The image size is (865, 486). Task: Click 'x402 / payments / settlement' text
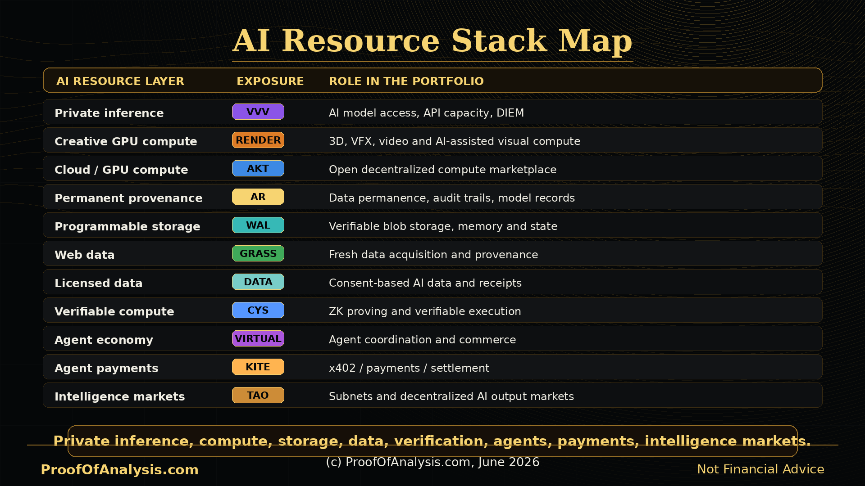tap(409, 368)
